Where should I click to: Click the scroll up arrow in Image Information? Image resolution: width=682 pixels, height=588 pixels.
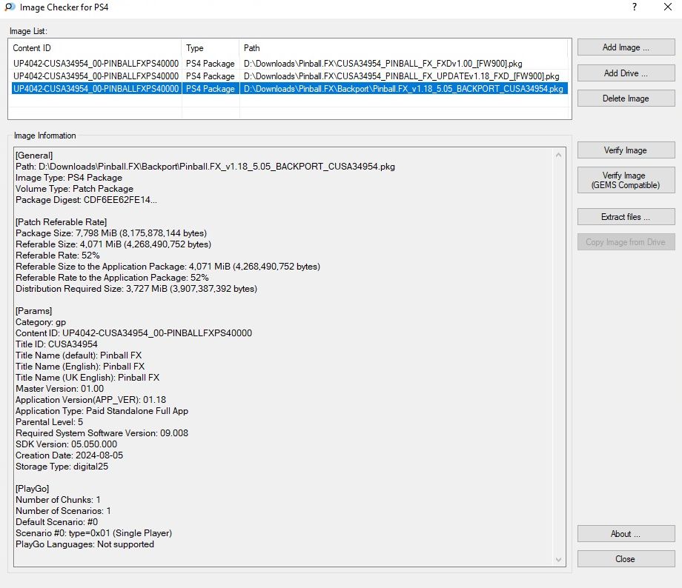tap(558, 156)
